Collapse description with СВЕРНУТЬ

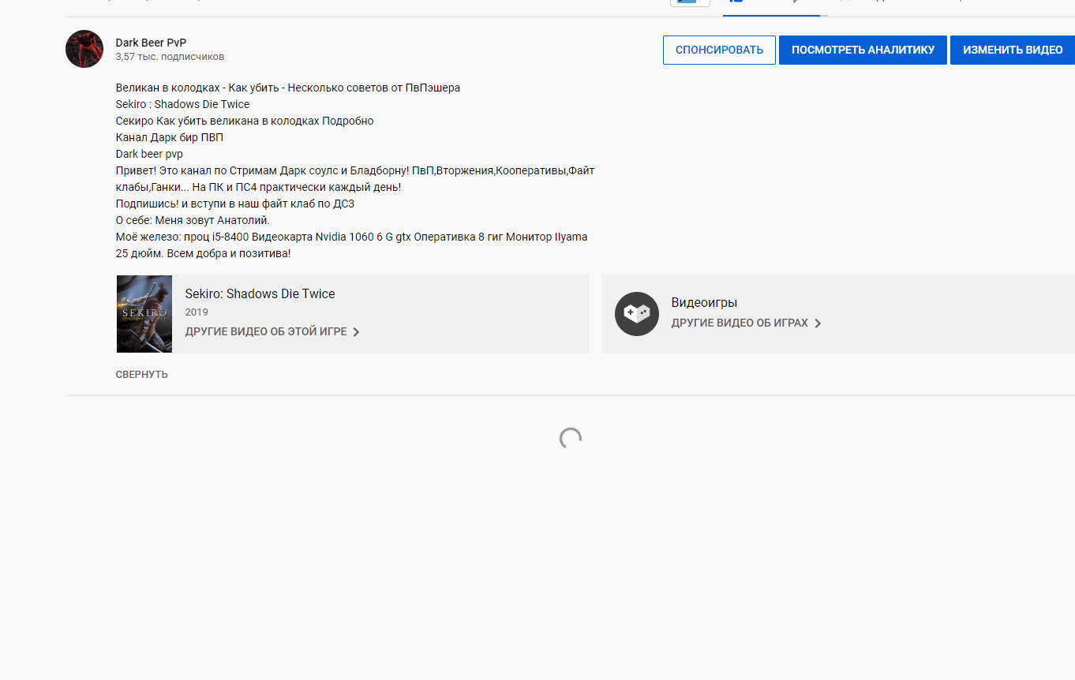pos(141,375)
